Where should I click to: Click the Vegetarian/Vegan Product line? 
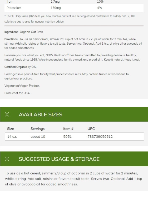(22, 86)
